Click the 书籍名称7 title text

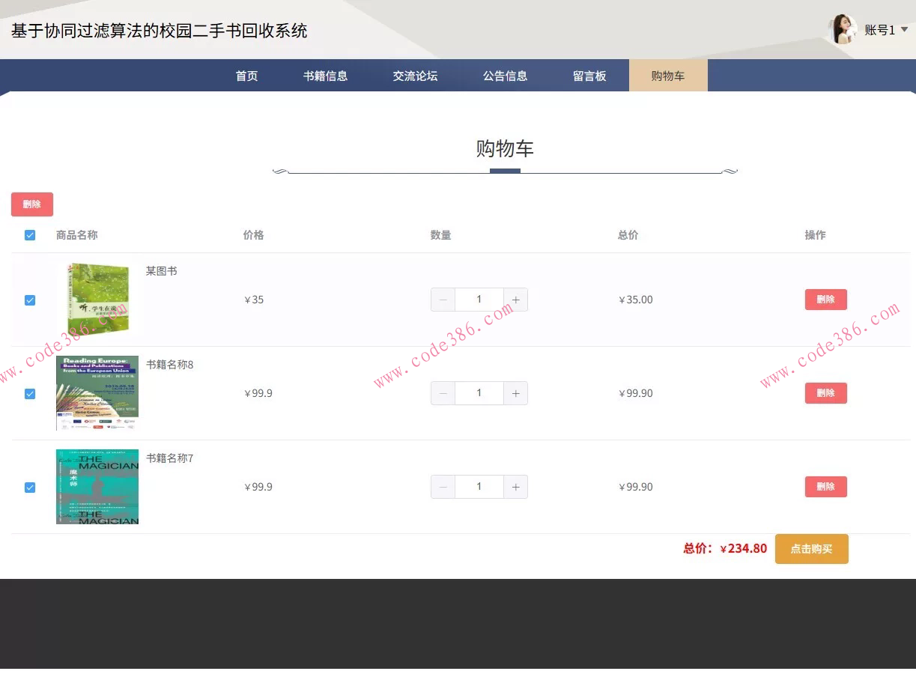coord(170,458)
